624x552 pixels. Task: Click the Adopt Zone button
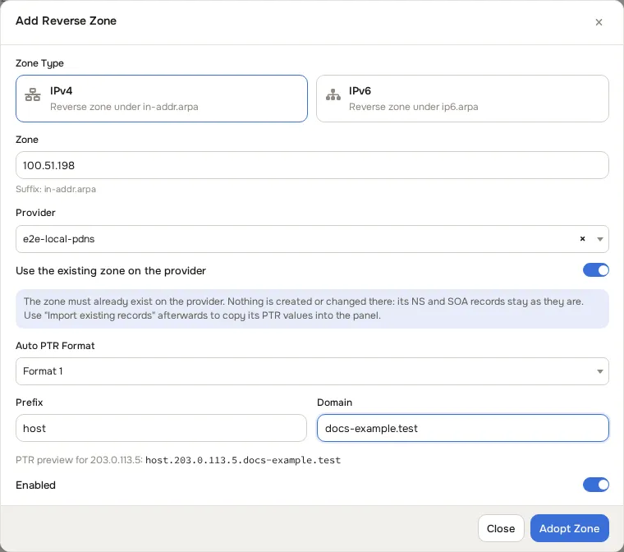(570, 528)
